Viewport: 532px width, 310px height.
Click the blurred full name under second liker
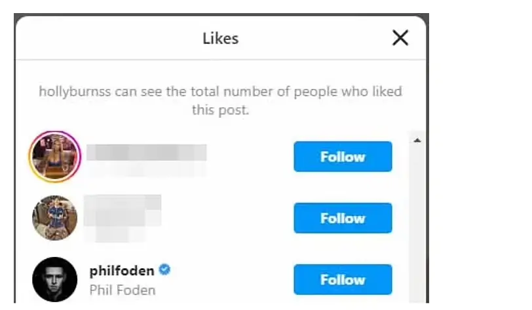click(117, 234)
